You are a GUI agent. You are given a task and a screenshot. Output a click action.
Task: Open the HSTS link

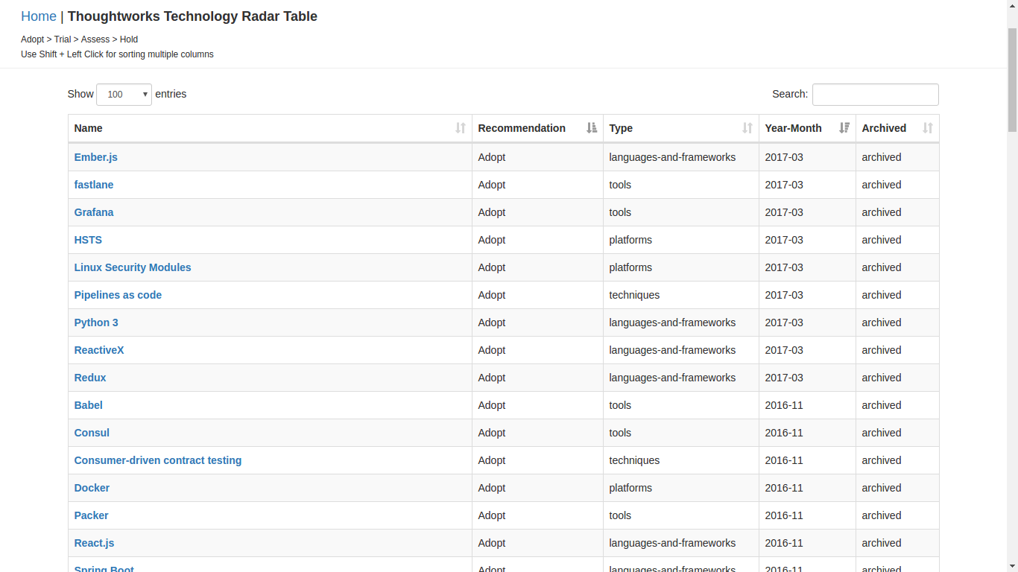88,240
